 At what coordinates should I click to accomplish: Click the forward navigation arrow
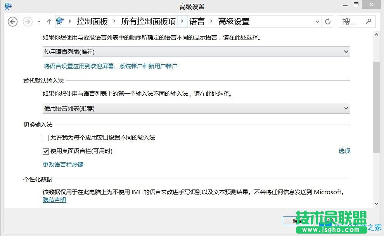(27, 21)
